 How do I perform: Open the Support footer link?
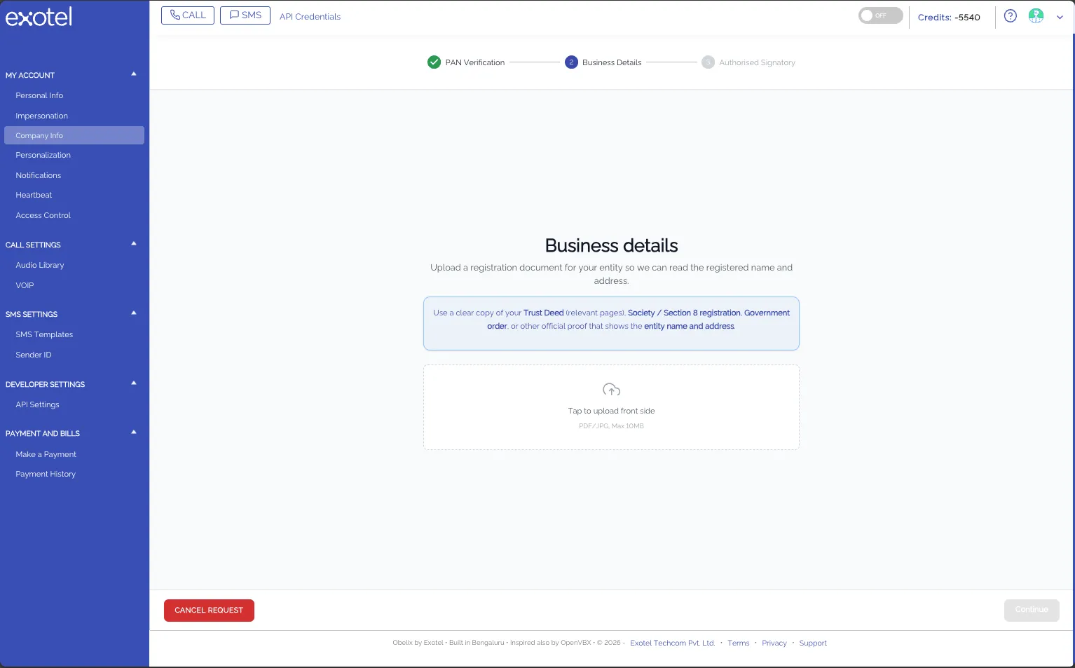pos(813,643)
